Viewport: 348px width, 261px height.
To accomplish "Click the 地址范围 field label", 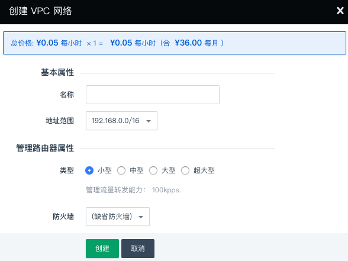I will point(60,121).
